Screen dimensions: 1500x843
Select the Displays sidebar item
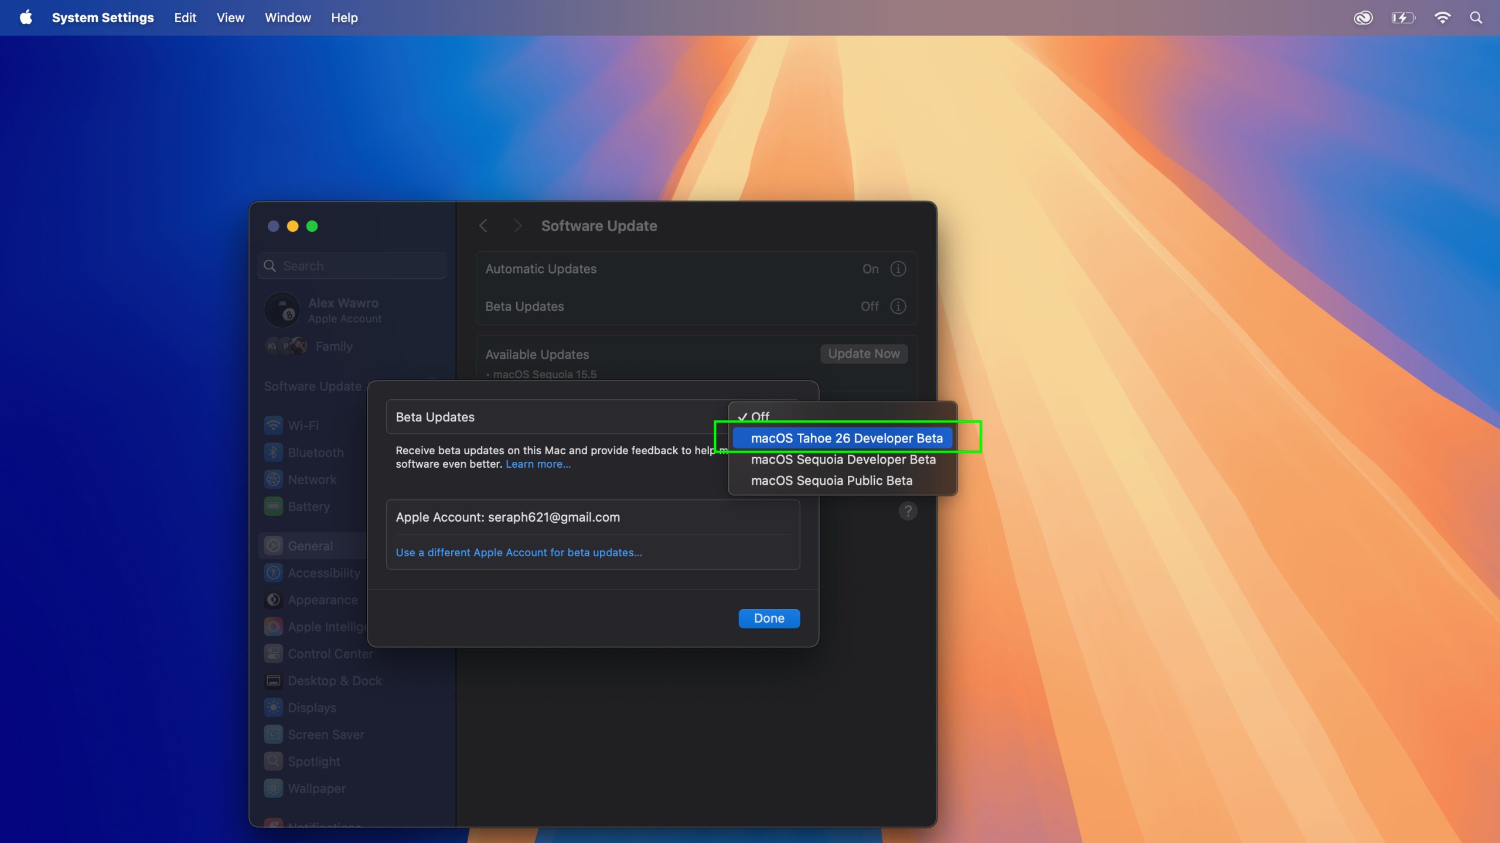click(x=311, y=707)
